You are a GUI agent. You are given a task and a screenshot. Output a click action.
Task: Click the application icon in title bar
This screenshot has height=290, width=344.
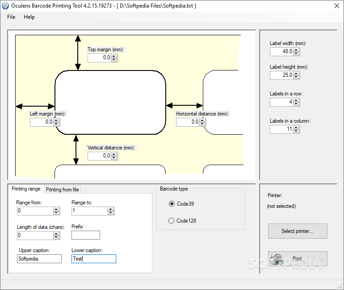coord(5,6)
